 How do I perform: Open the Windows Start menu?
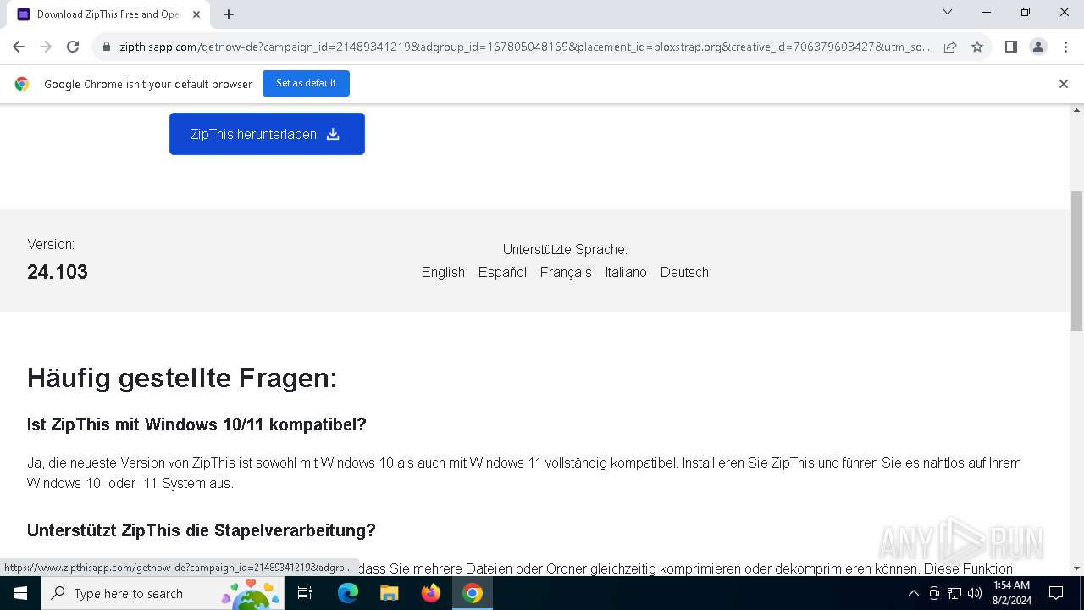(20, 593)
